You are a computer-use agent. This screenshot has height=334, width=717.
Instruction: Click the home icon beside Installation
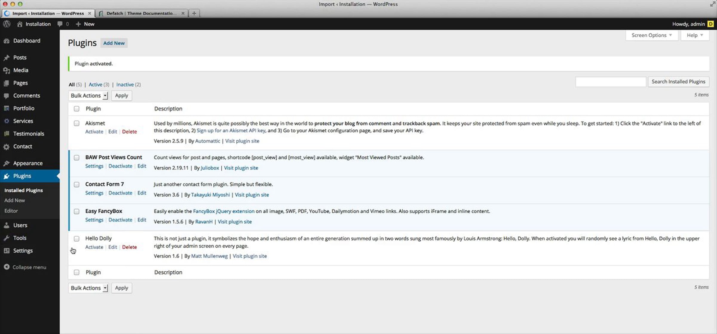pos(20,24)
